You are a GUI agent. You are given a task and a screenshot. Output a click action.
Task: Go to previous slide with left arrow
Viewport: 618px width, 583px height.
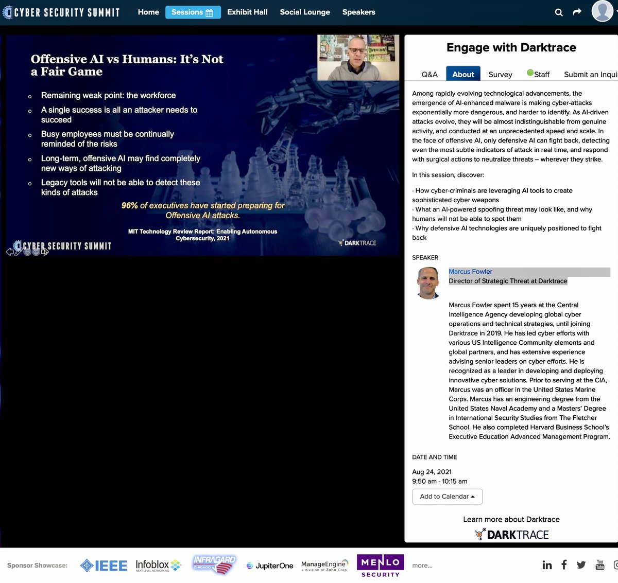(10, 252)
